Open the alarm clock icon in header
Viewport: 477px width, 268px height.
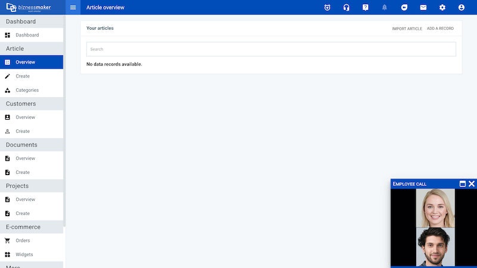[327, 7]
